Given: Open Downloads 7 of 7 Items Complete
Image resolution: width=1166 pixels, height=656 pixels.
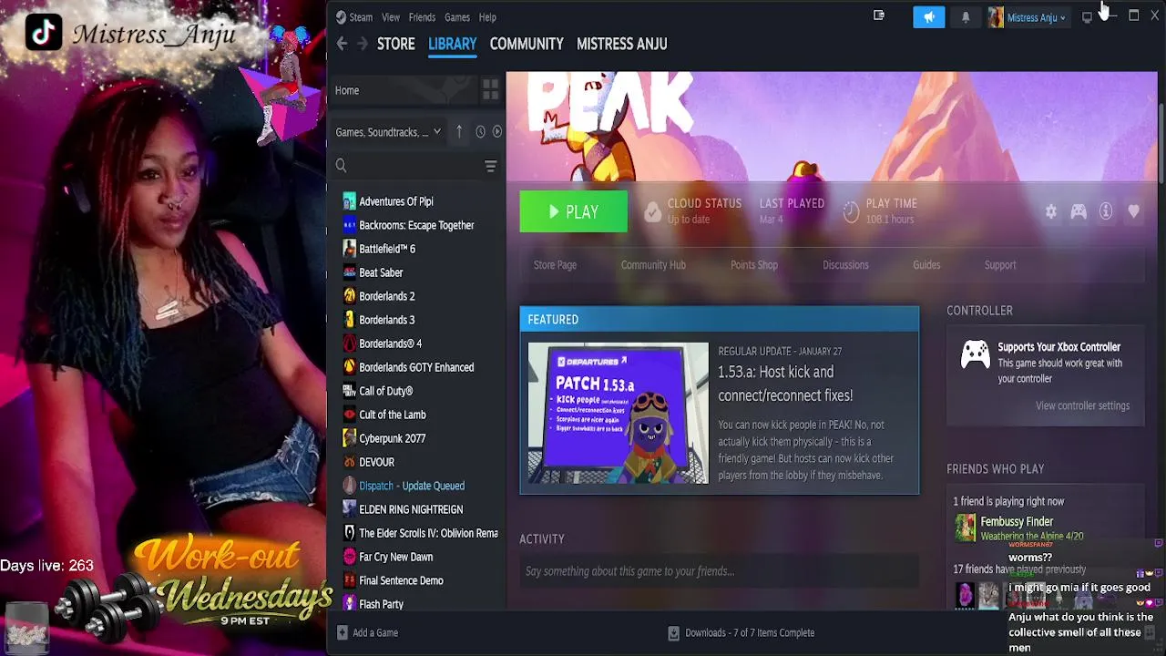Looking at the screenshot, I should coord(750,632).
